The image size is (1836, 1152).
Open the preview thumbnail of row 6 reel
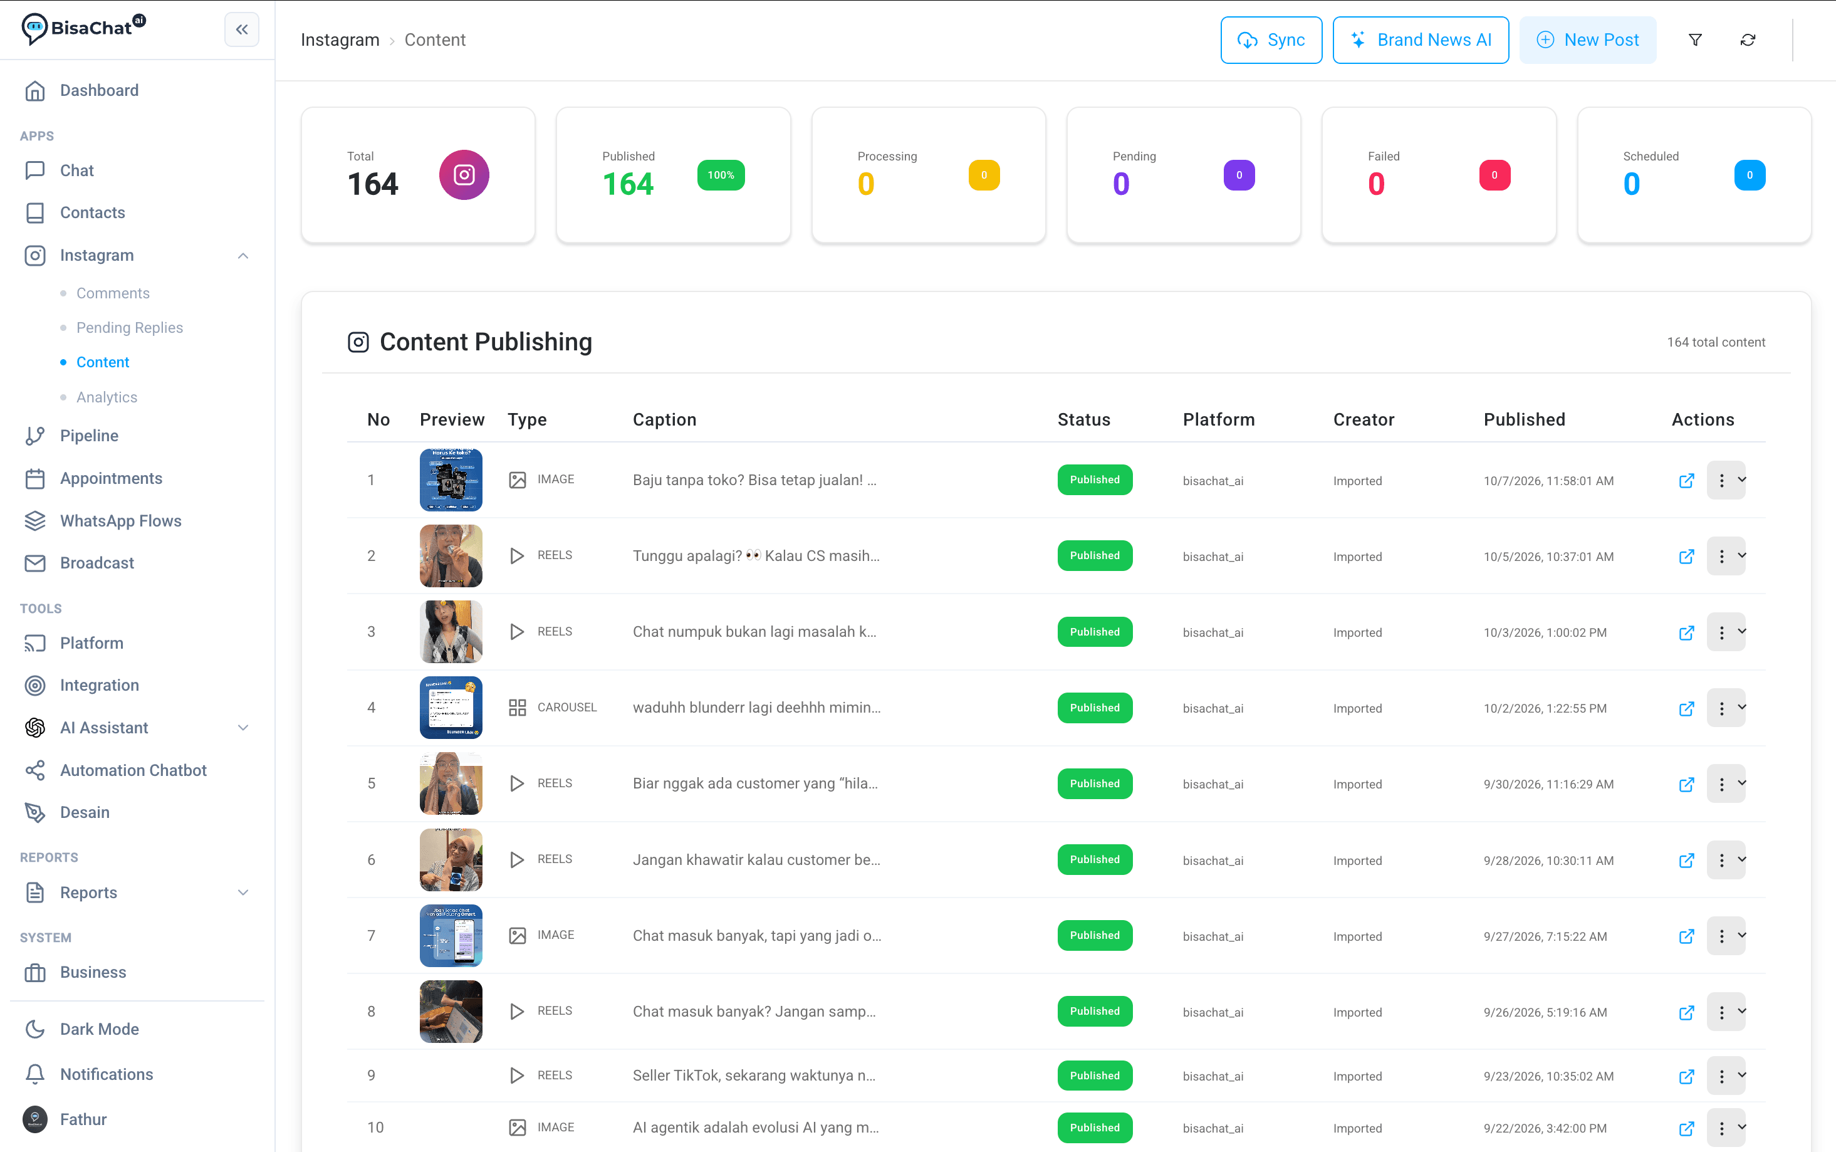[451, 859]
